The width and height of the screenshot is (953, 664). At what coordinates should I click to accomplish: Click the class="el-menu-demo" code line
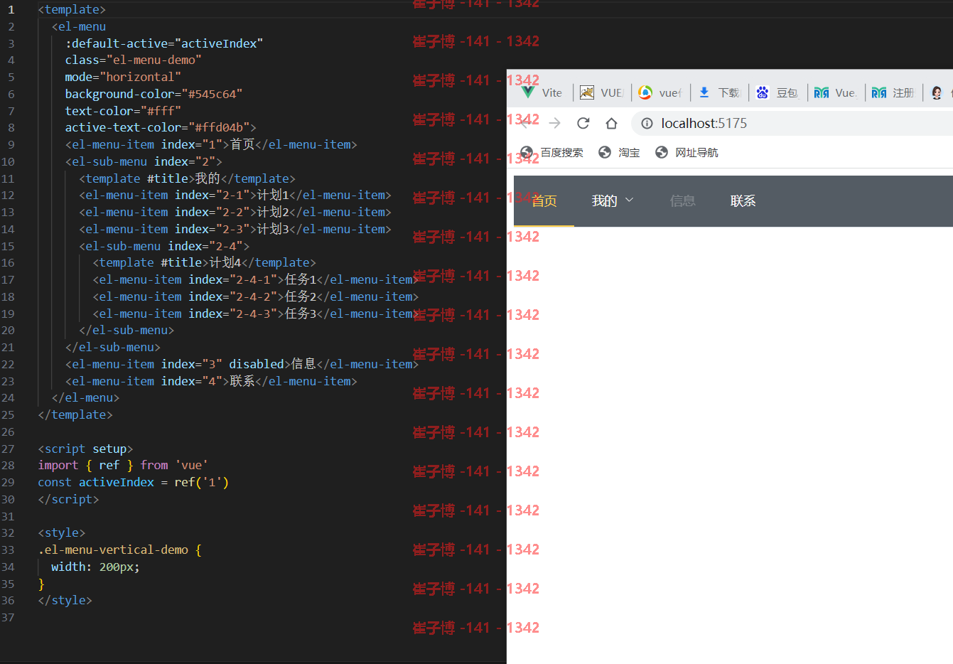[x=134, y=60]
